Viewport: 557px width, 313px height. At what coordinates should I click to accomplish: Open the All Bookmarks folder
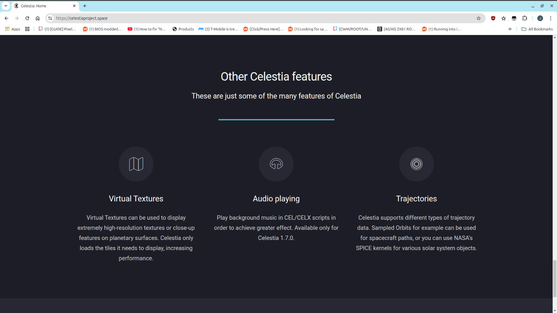coord(537,29)
